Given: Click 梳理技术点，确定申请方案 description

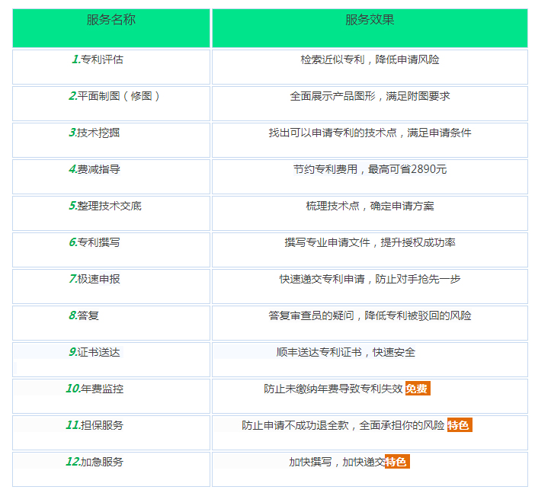Looking at the screenshot, I should coord(370,206).
